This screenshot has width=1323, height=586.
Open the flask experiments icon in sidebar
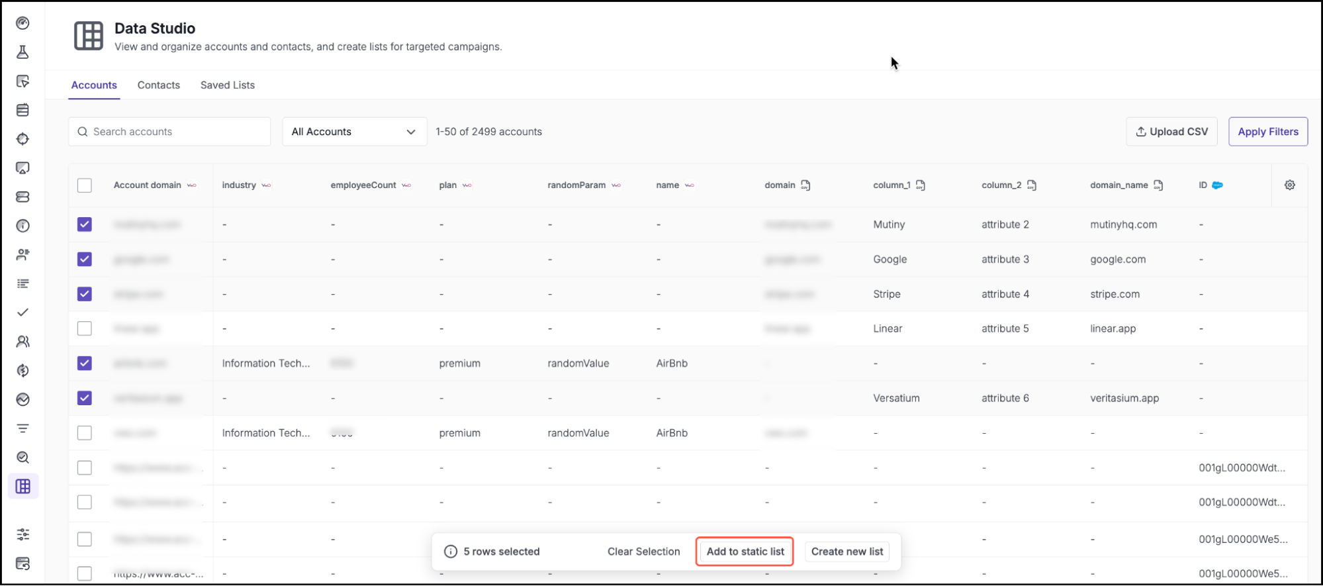point(23,52)
